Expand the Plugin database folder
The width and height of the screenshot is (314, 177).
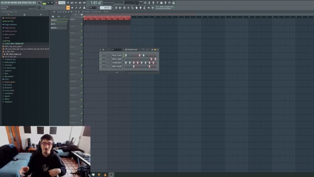tap(10, 25)
